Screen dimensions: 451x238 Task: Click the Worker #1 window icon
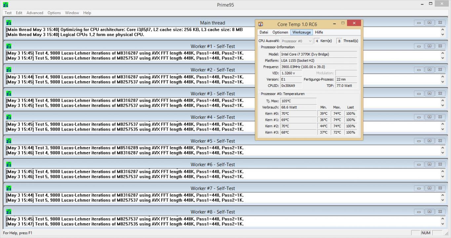pos(9,46)
